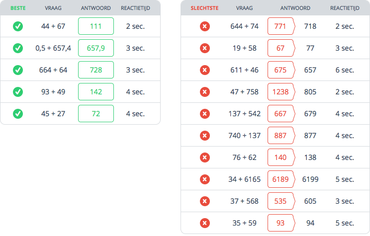Select the red wrong answer box 1238

tap(281, 92)
